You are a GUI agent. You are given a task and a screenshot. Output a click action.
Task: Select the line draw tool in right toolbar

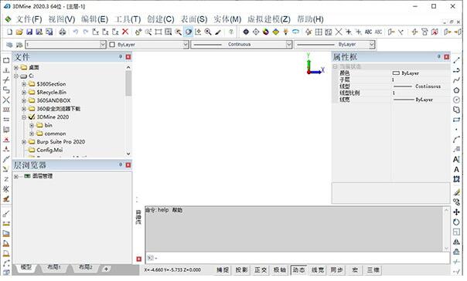point(456,60)
